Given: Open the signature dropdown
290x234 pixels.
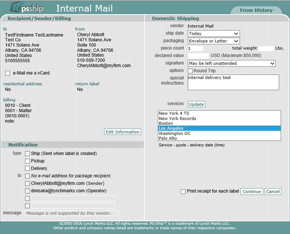Looking at the screenshot, I should (x=232, y=63).
